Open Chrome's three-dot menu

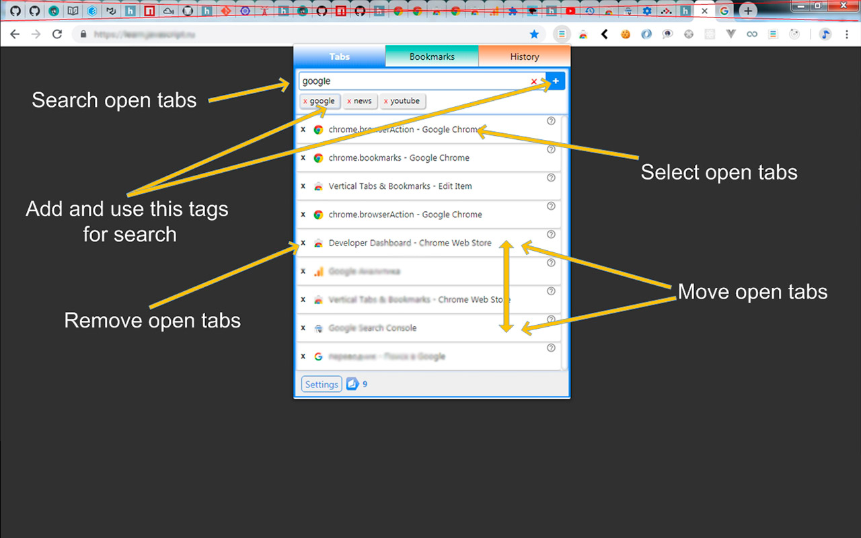pos(846,34)
